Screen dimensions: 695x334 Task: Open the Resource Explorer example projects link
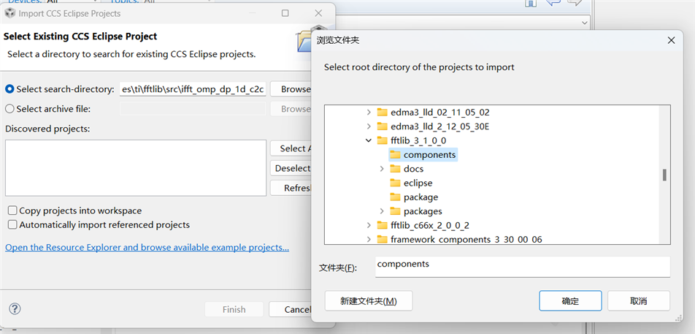(x=147, y=248)
